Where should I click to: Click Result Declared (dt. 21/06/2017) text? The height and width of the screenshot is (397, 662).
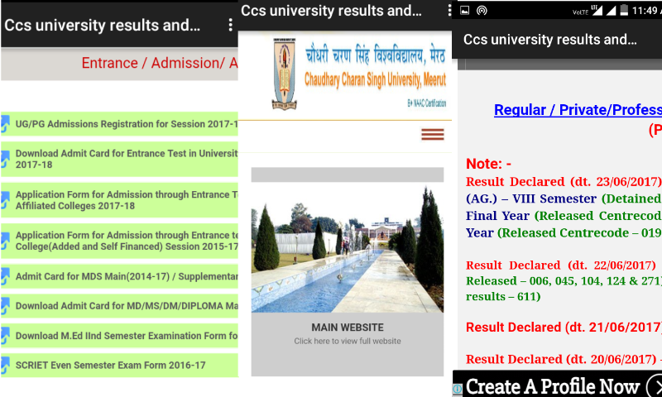564,327
